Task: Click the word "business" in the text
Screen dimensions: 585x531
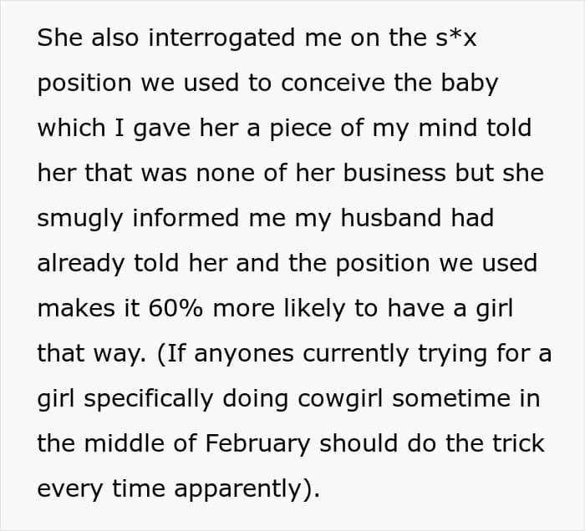Action: click(394, 173)
